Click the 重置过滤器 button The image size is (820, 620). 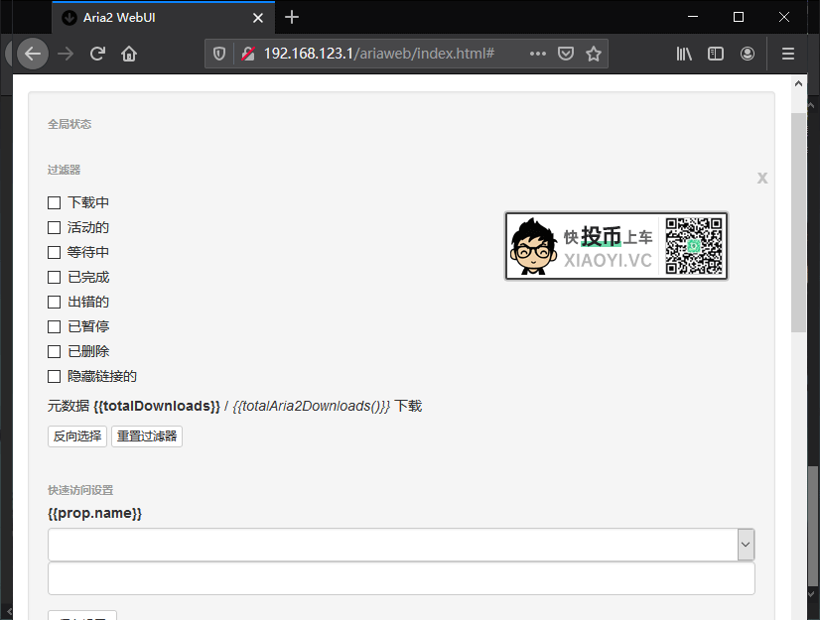tap(146, 435)
